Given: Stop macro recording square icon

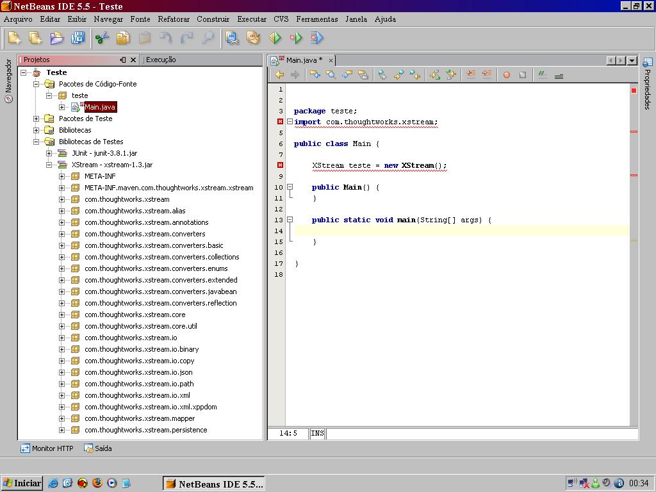Looking at the screenshot, I should tap(523, 76).
